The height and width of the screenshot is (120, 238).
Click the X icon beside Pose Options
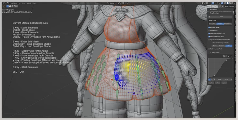(x=223, y=6)
